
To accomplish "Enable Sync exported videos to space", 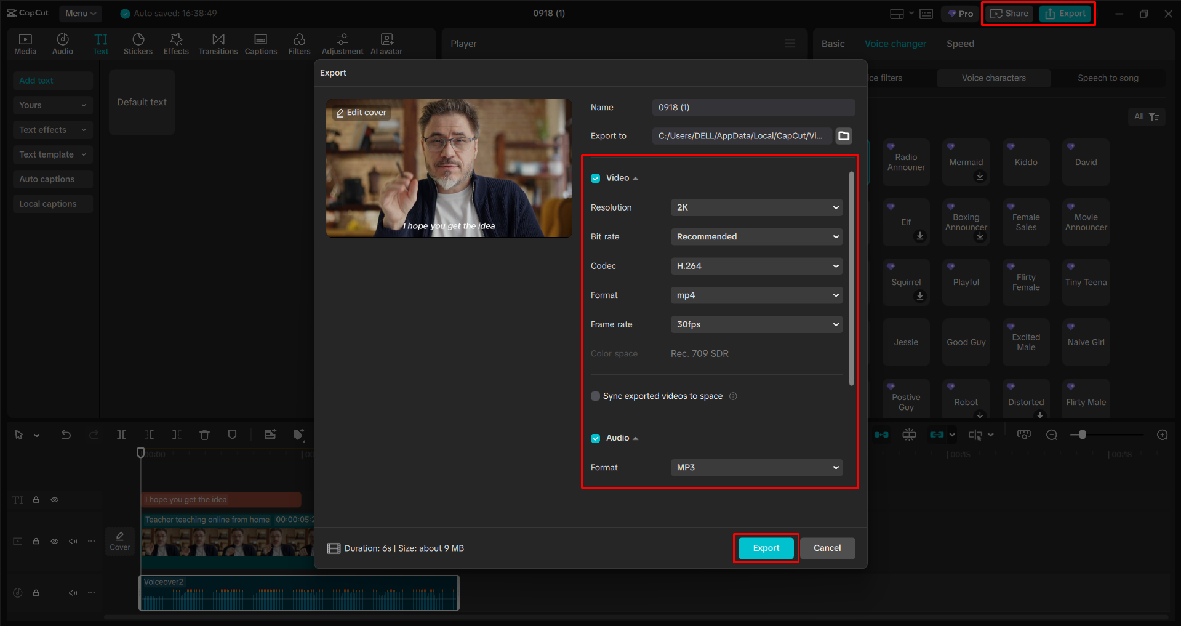I will [x=595, y=396].
